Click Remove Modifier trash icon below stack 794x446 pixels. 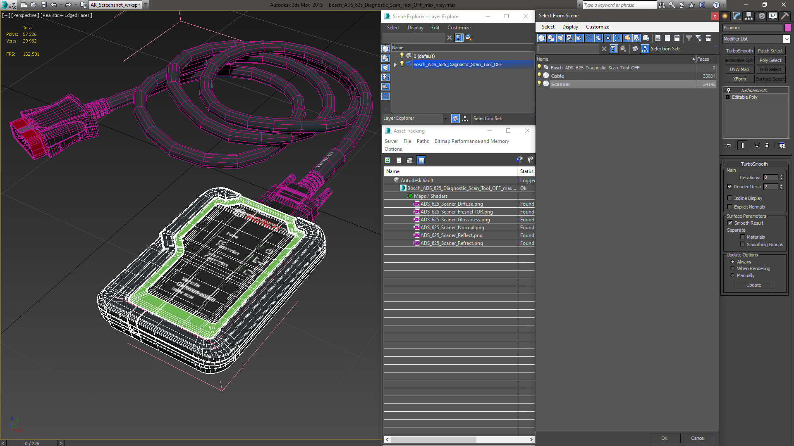point(767,145)
